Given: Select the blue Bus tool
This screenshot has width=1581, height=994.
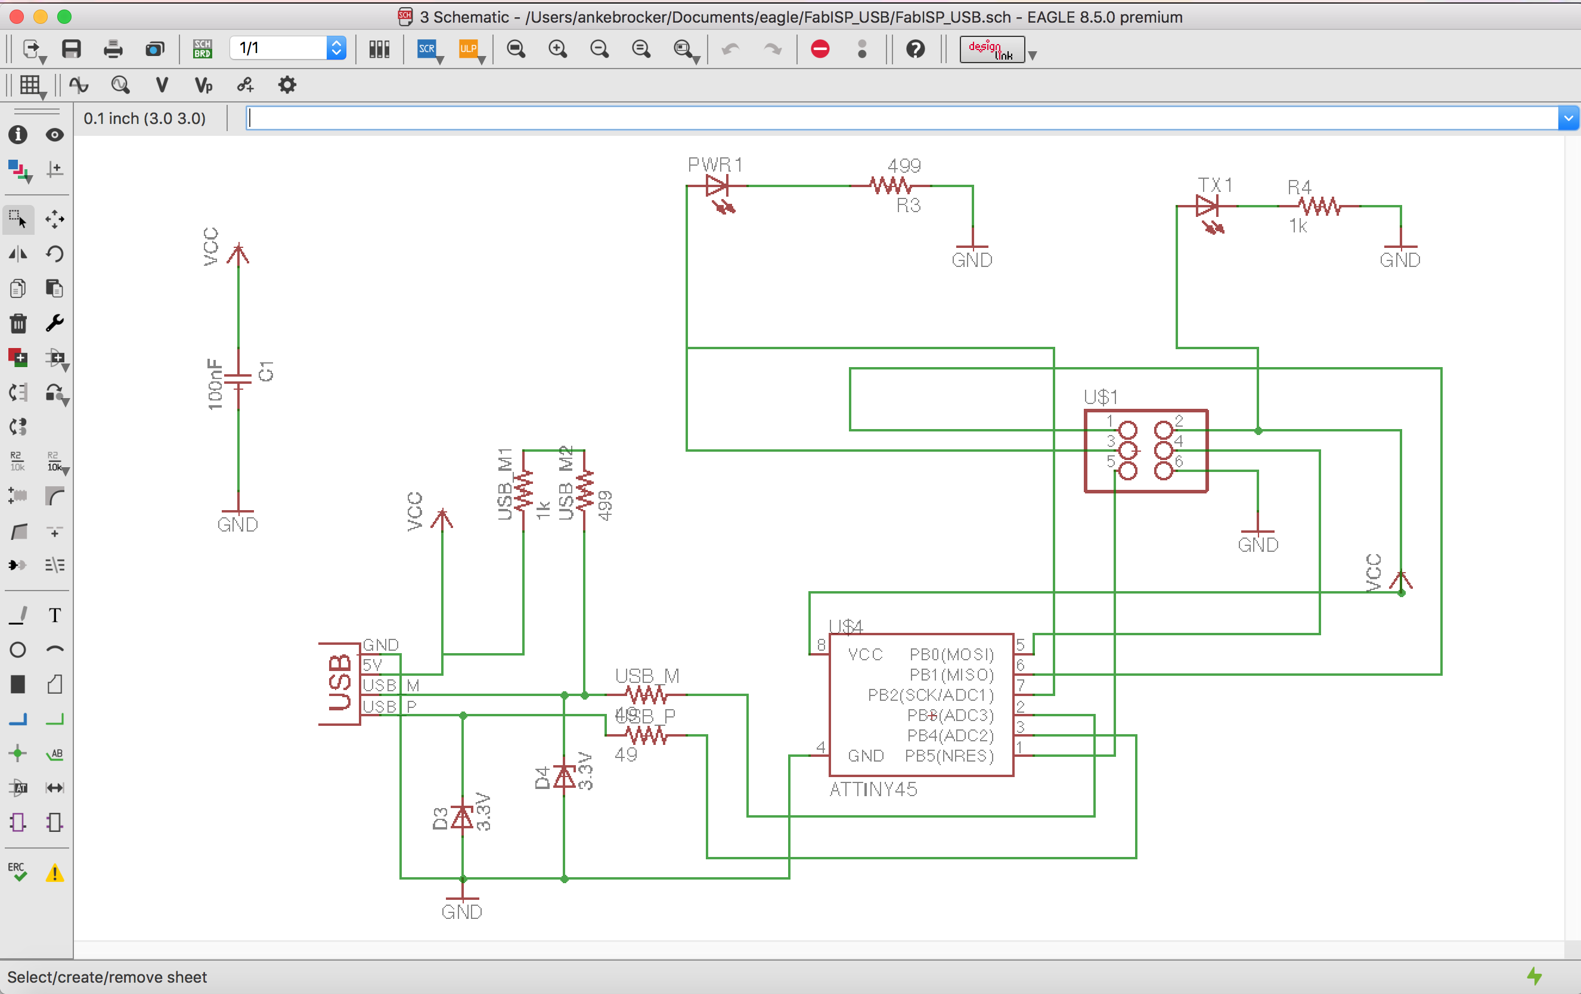Looking at the screenshot, I should pyautogui.click(x=18, y=720).
